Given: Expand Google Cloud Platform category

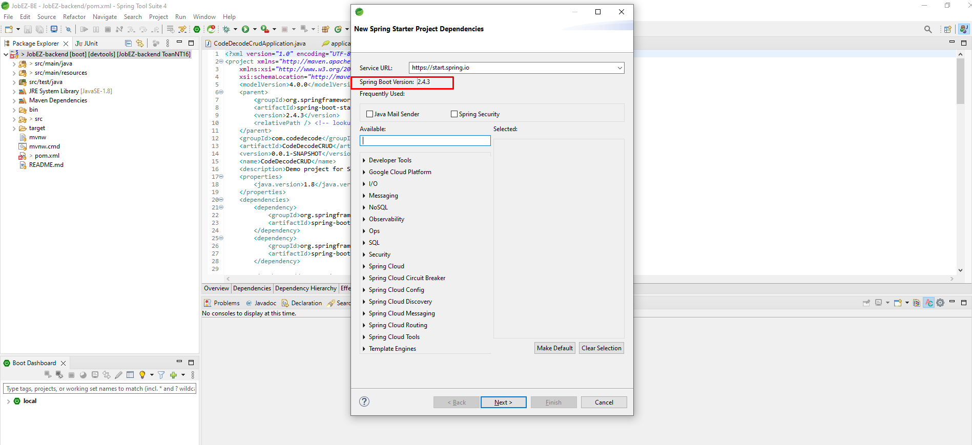Looking at the screenshot, I should 364,172.
